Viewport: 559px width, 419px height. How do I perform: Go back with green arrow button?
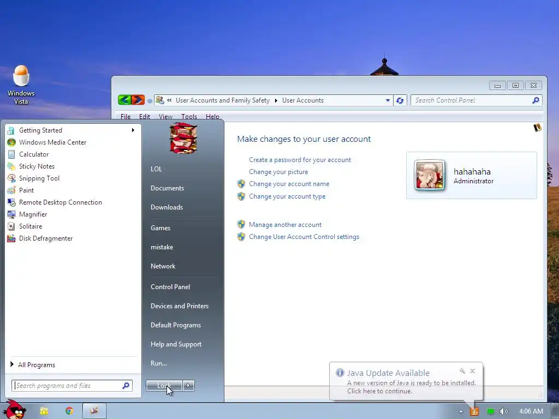[x=124, y=100]
